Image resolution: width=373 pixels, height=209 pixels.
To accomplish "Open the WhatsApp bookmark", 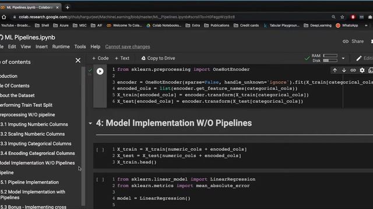I will click(x=347, y=26).
